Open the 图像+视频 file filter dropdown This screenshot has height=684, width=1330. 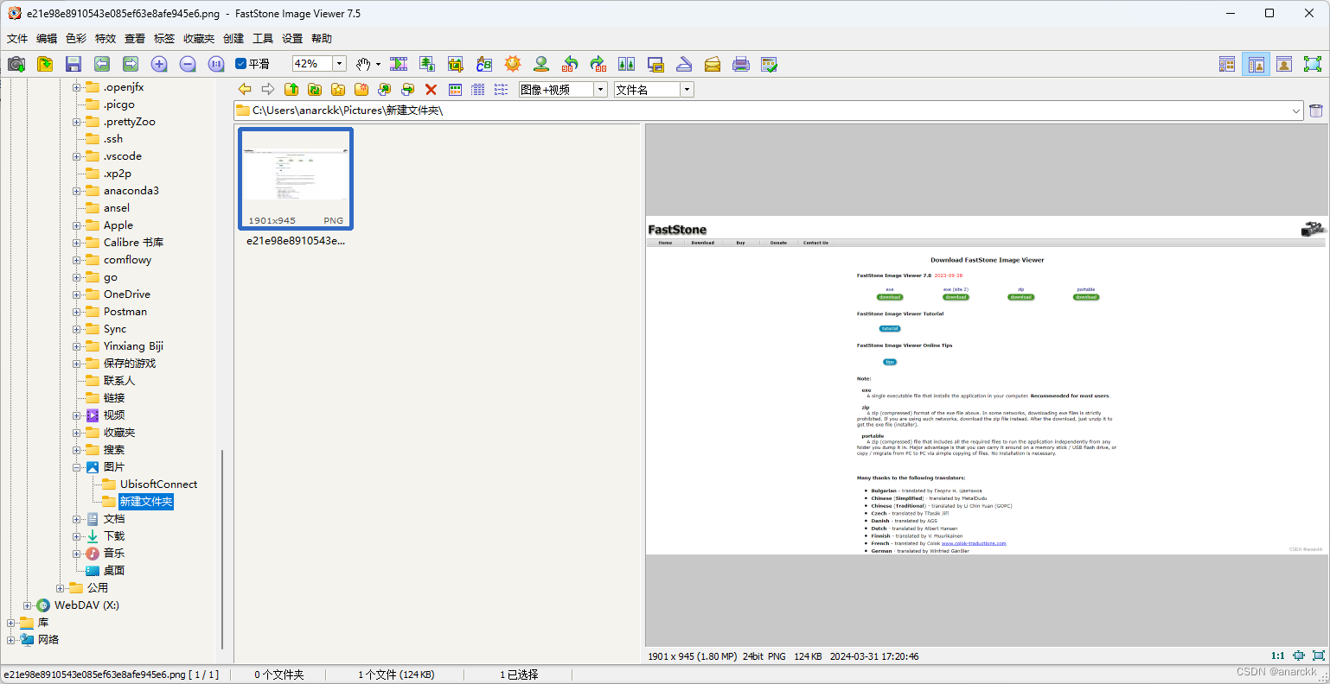600,90
